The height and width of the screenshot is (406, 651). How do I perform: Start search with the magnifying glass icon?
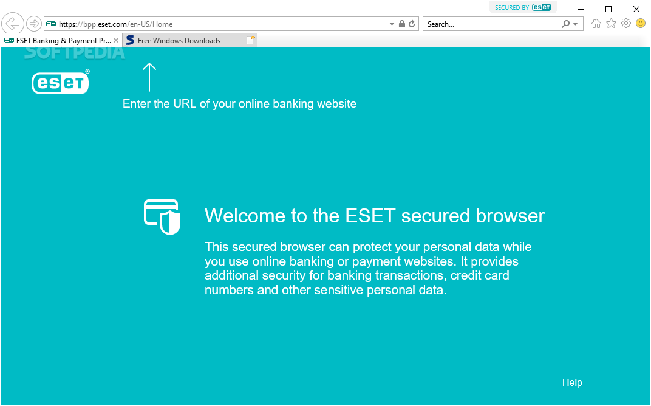565,24
